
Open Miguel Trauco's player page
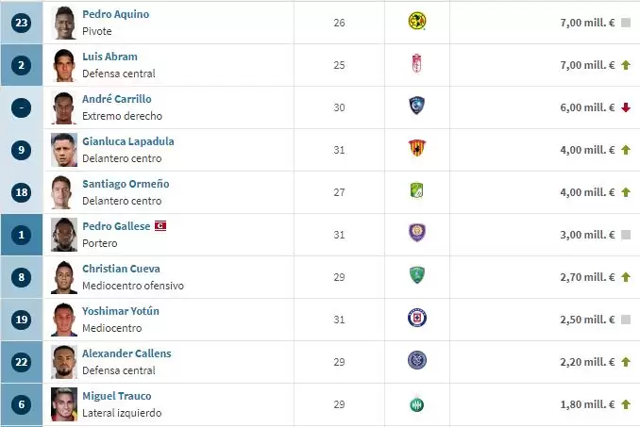[x=116, y=396]
